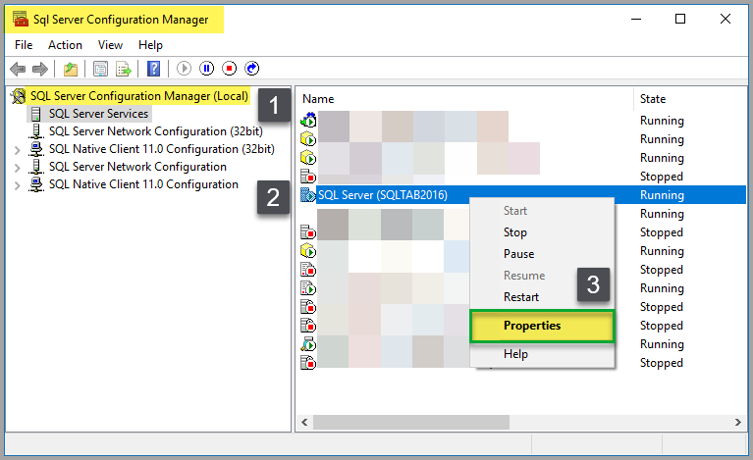The image size is (753, 460).
Task: Click the SQL Server Services tree icon
Action: [x=35, y=114]
